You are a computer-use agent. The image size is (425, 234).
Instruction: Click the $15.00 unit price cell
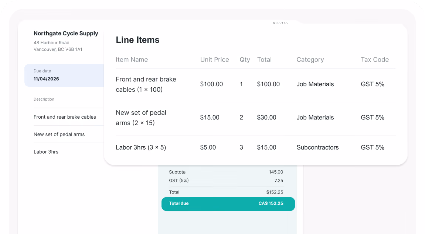pyautogui.click(x=210, y=118)
